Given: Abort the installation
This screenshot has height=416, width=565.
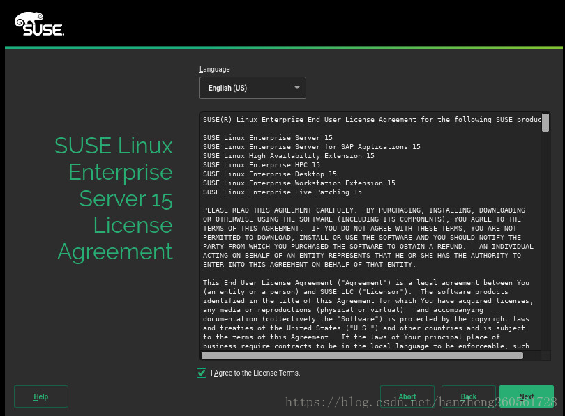Looking at the screenshot, I should (407, 396).
